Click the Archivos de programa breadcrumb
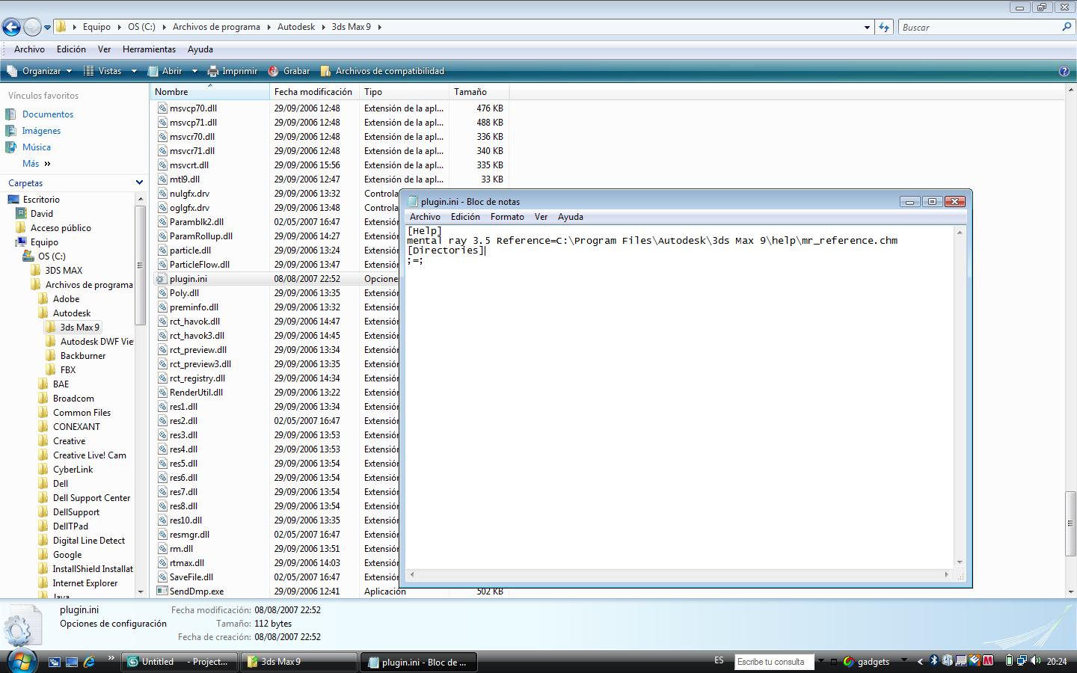The width and height of the screenshot is (1077, 673). (x=216, y=27)
